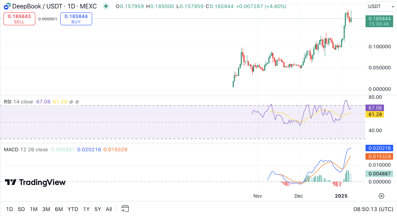Click the MACD indicator legend title
The height and width of the screenshot is (216, 397).
pyautogui.click(x=11, y=149)
